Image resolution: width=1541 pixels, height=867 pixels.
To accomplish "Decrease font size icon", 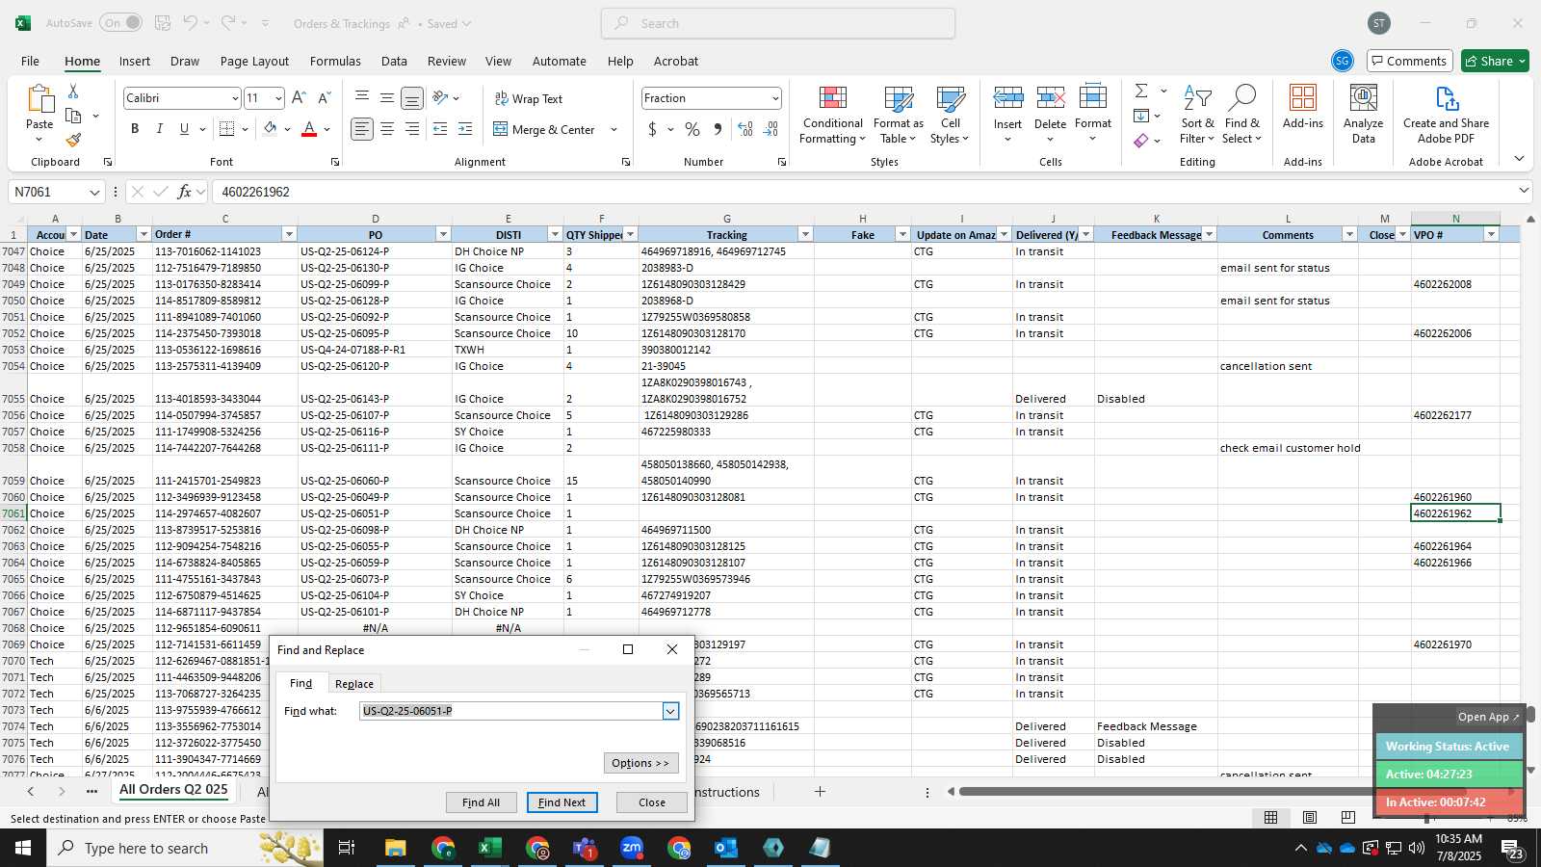I will click(x=324, y=97).
